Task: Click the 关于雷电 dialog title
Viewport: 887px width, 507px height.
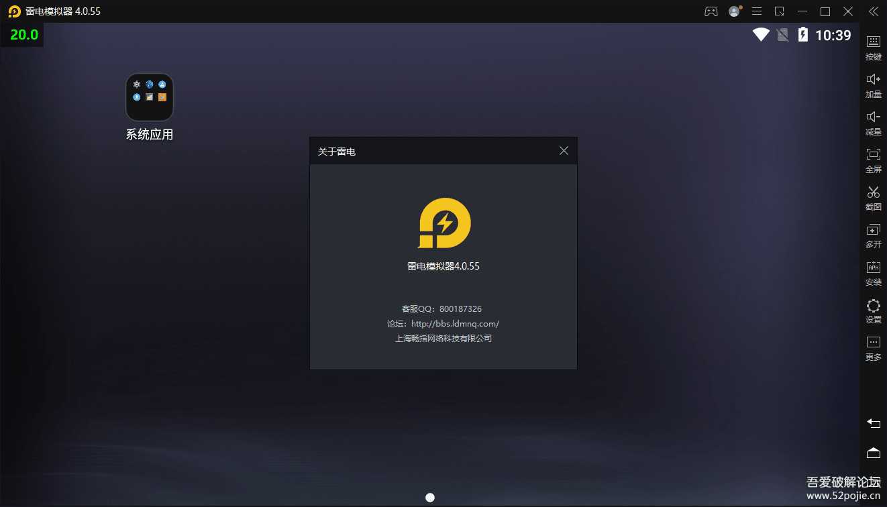Action: point(337,152)
